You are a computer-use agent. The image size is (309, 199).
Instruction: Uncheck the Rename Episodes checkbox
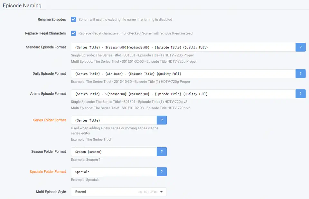click(73, 20)
